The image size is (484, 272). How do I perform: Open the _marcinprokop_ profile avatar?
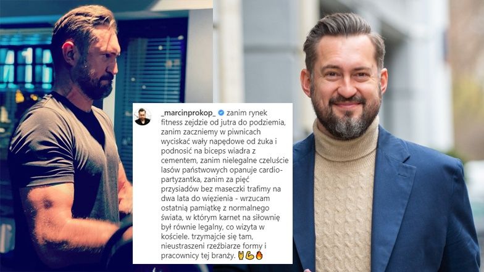(143, 117)
